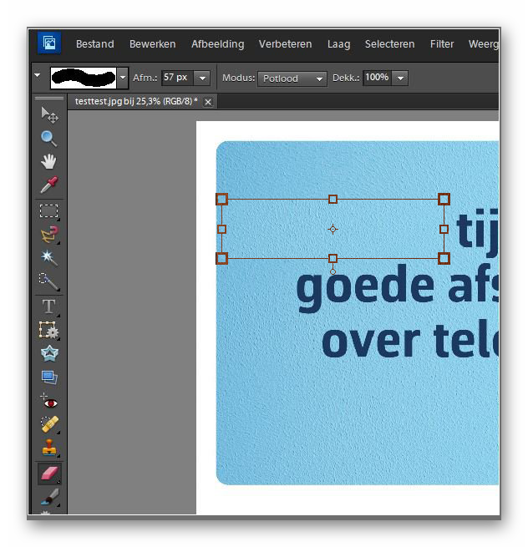Screen dimensions: 528x547
Task: Activate the Type text tool
Action: coord(49,306)
